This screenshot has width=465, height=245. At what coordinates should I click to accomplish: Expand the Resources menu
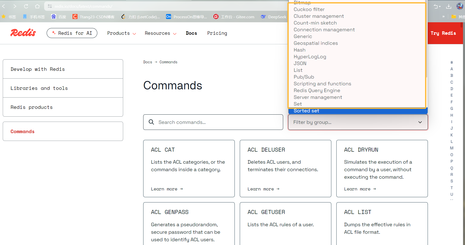[x=161, y=33]
